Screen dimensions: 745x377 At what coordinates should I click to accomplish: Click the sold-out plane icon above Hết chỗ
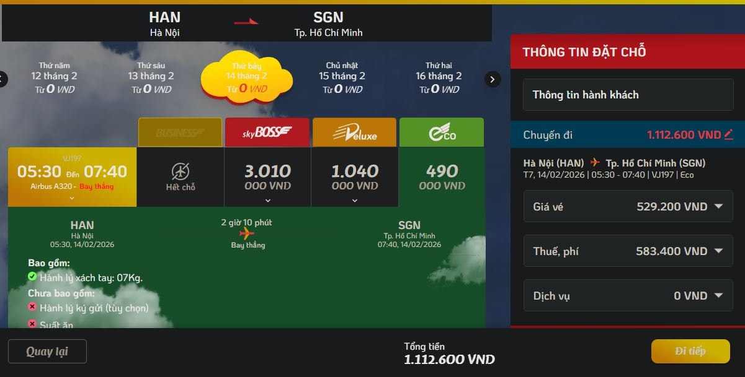tap(181, 171)
